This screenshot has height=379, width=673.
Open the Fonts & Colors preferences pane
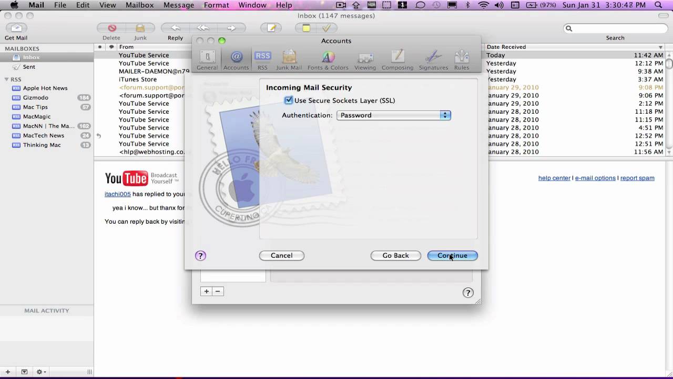[328, 61]
